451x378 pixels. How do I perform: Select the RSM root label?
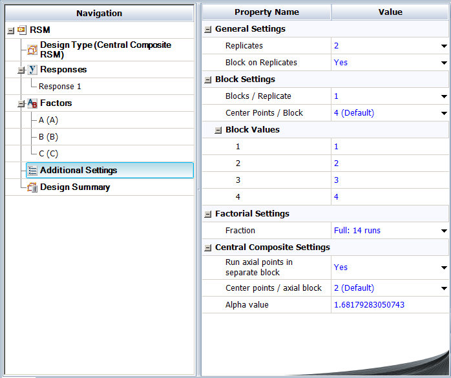coord(40,30)
